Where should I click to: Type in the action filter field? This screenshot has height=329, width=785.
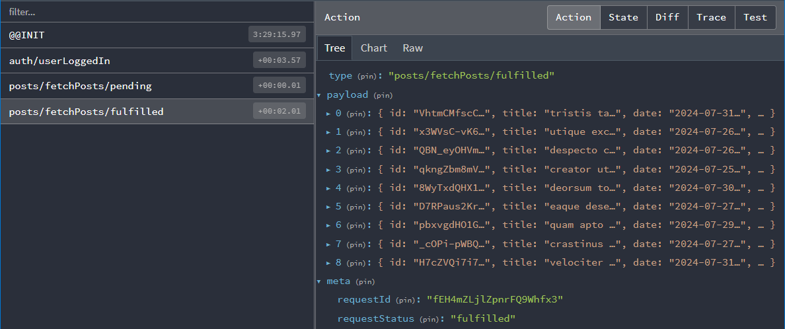(157, 11)
